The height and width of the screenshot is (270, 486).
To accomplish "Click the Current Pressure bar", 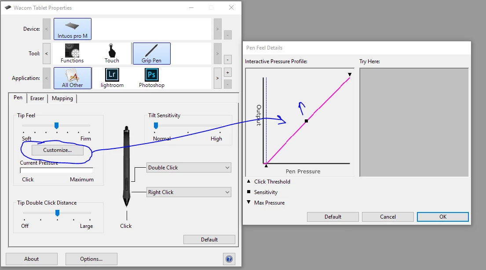I will (56, 170).
